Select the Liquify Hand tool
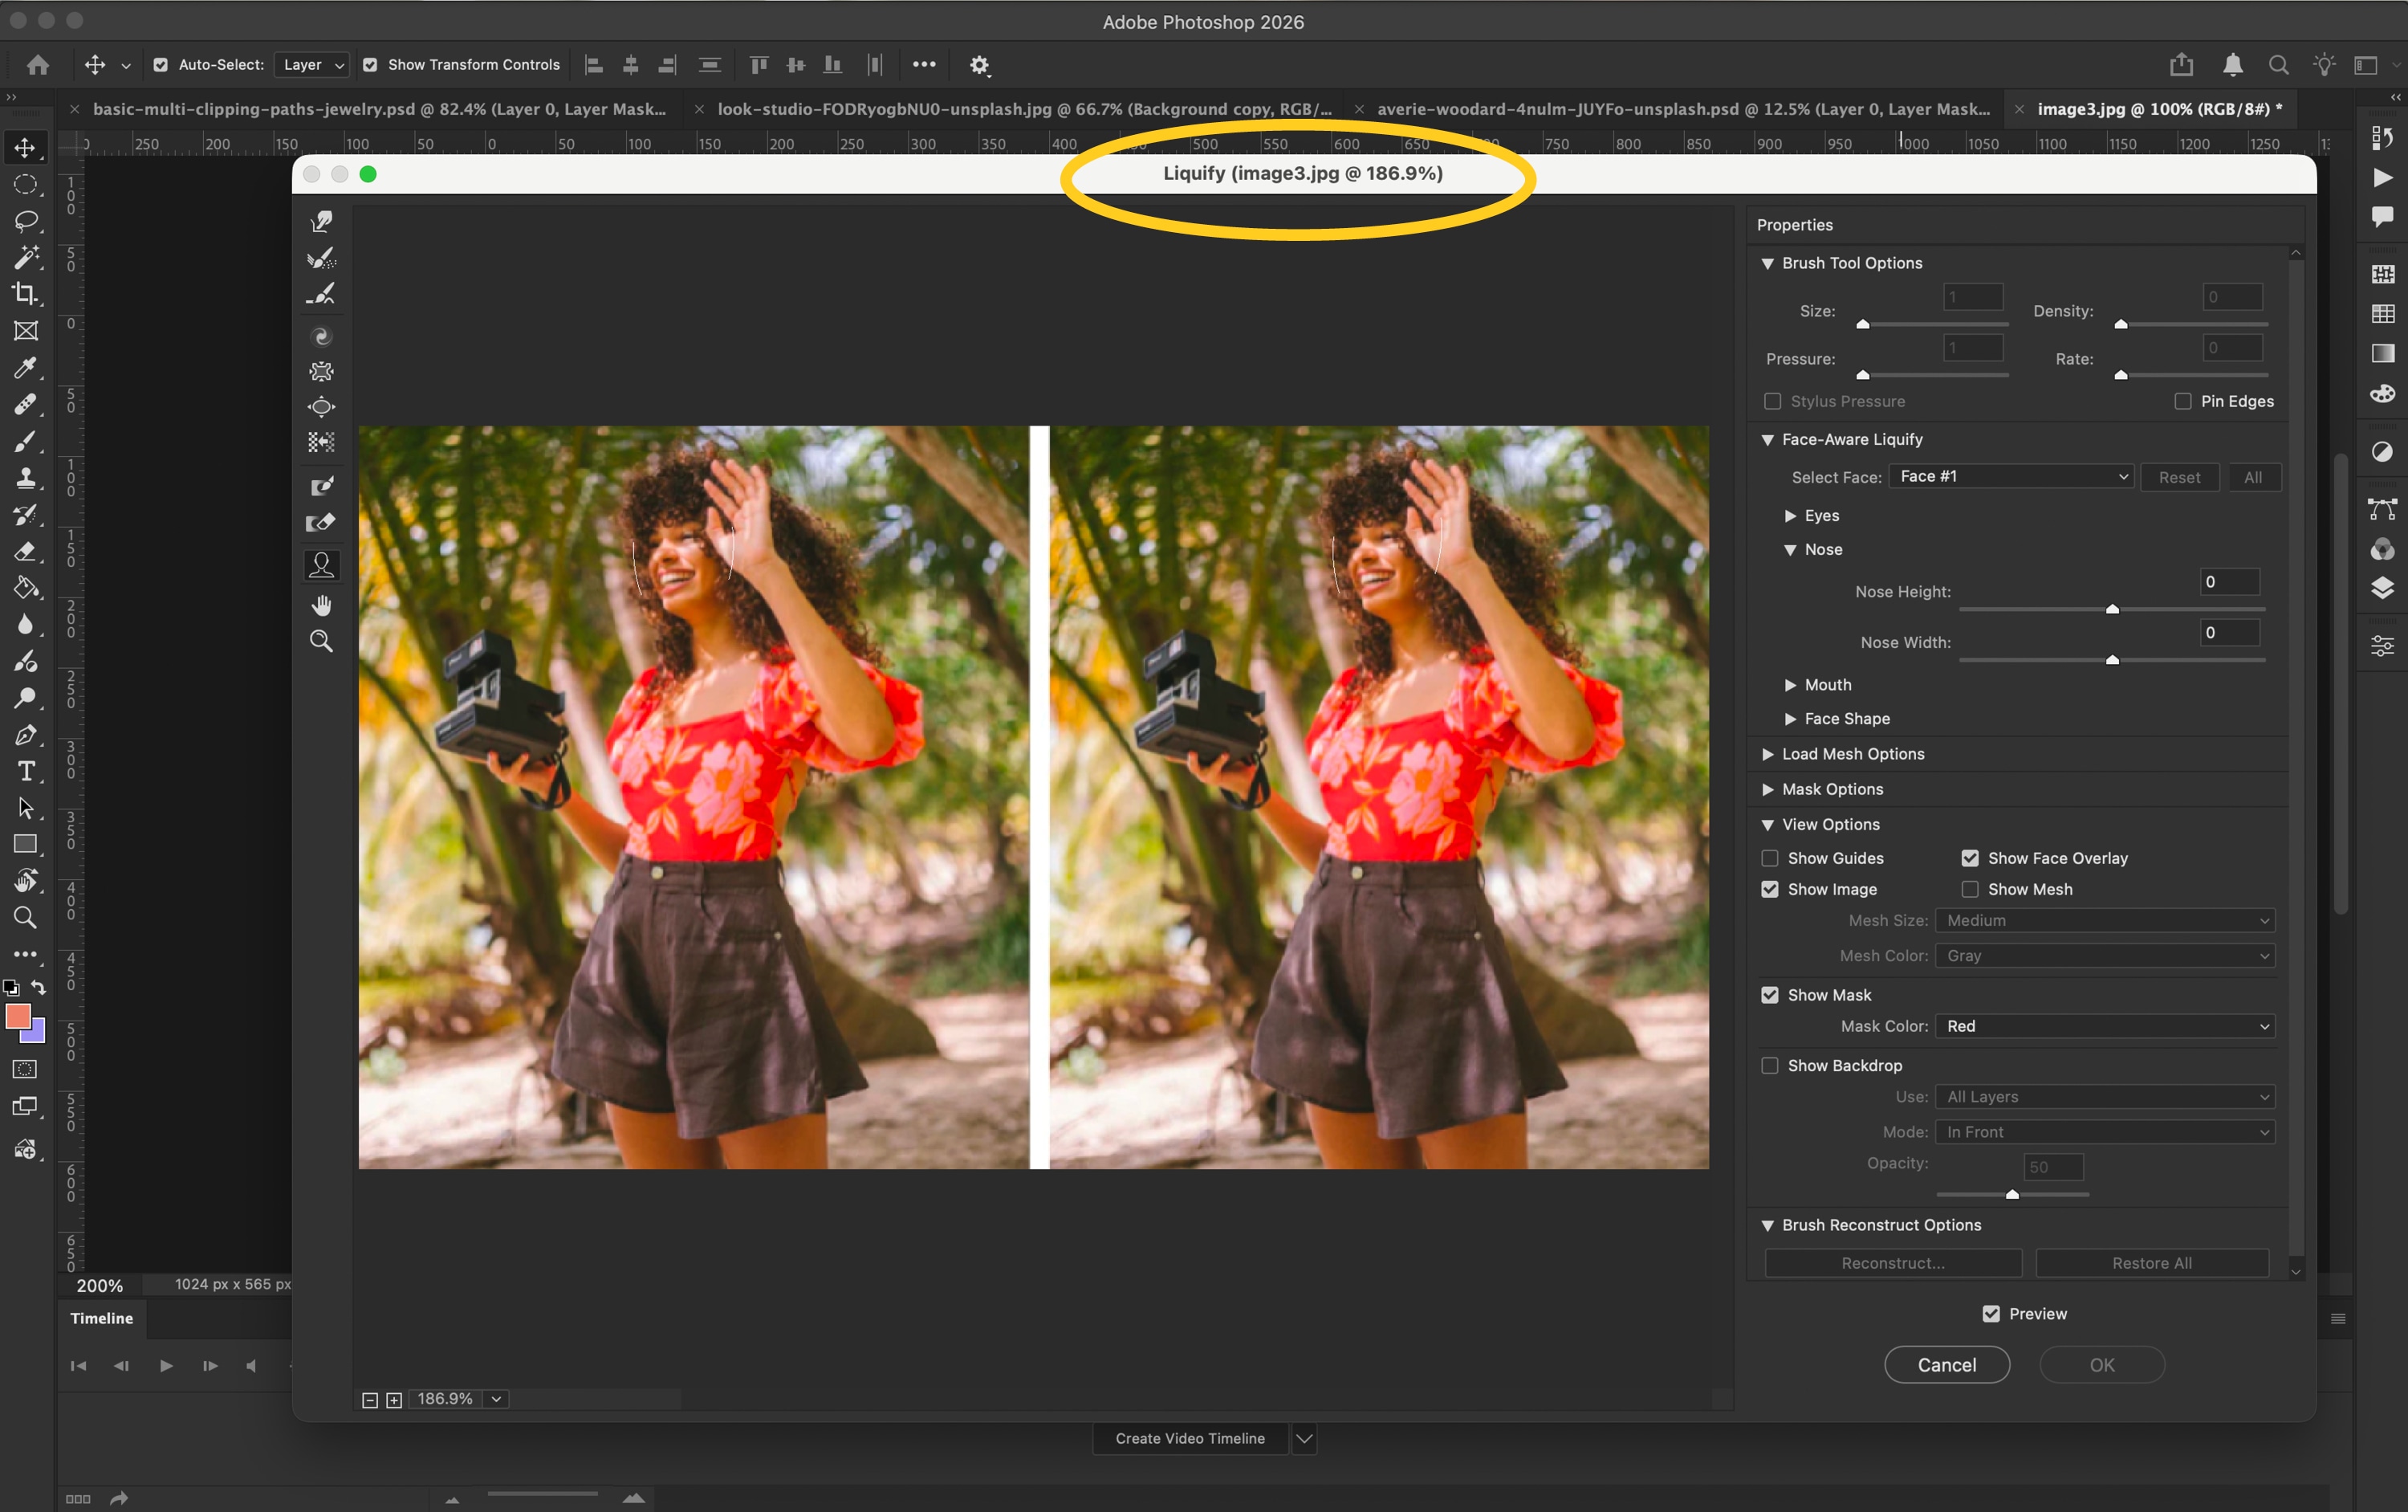Viewport: 2408px width, 1512px height. 321,606
